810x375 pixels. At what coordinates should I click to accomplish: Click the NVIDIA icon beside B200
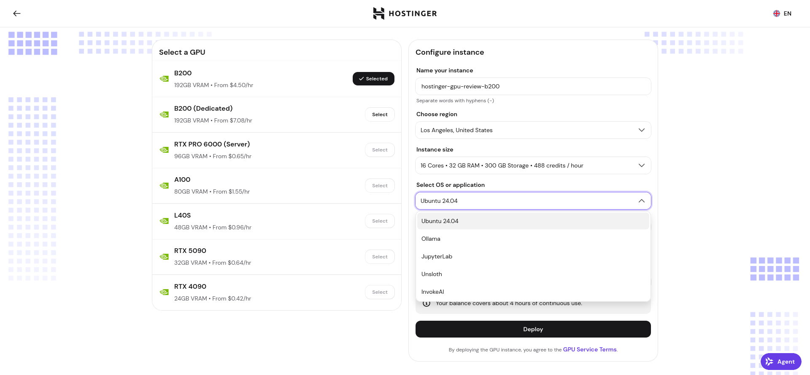(164, 79)
